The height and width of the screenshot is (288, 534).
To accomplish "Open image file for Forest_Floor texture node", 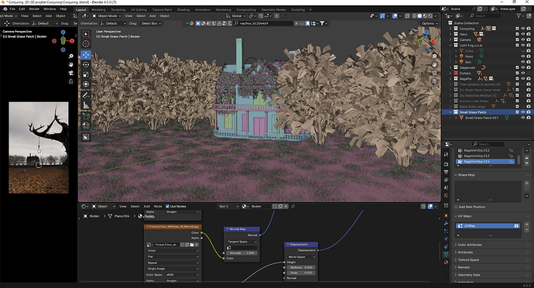I will [x=192, y=245].
